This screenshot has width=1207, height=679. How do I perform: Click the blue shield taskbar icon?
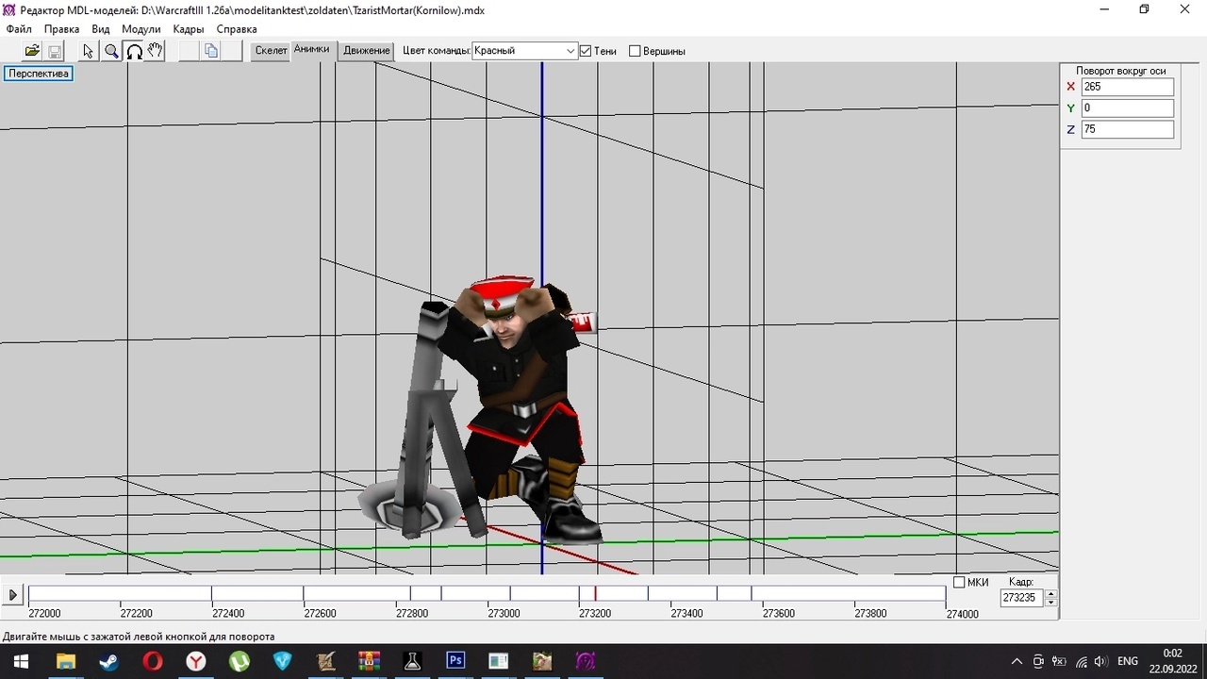point(282,661)
